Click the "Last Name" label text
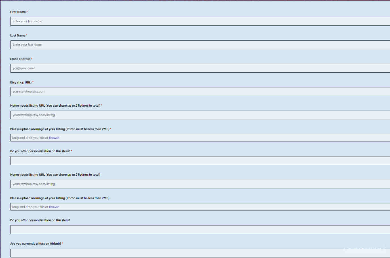Image resolution: width=390 pixels, height=258 pixels. 18,35
